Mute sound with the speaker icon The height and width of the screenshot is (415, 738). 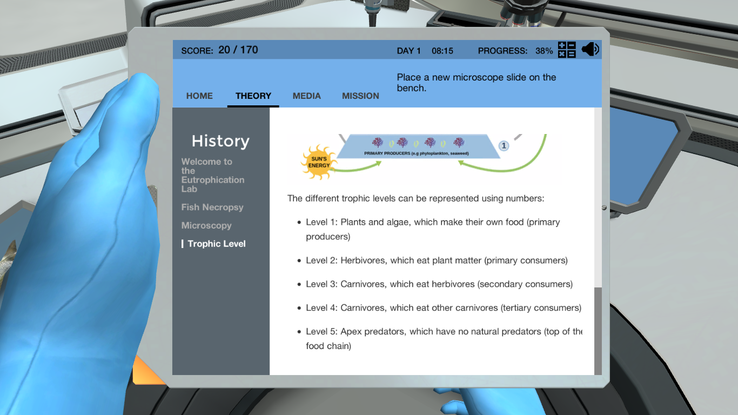pyautogui.click(x=591, y=50)
